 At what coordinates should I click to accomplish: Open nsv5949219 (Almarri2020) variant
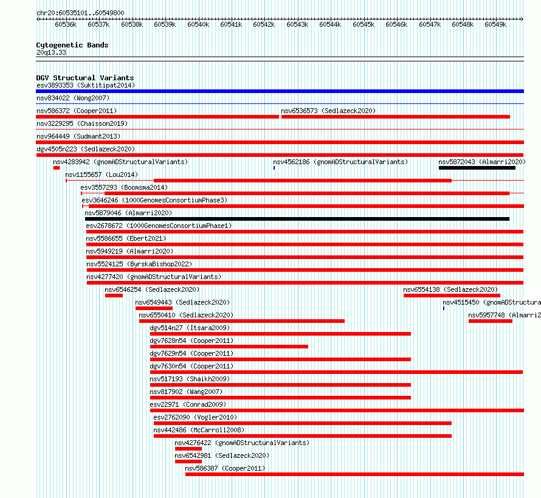[129, 251]
